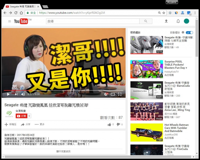
Task: Go forward with the browser forward arrow
Action: click(10, 13)
